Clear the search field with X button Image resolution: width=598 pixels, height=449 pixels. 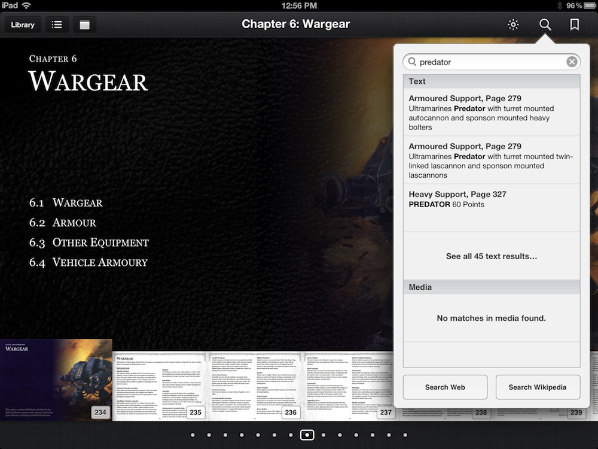click(x=571, y=62)
